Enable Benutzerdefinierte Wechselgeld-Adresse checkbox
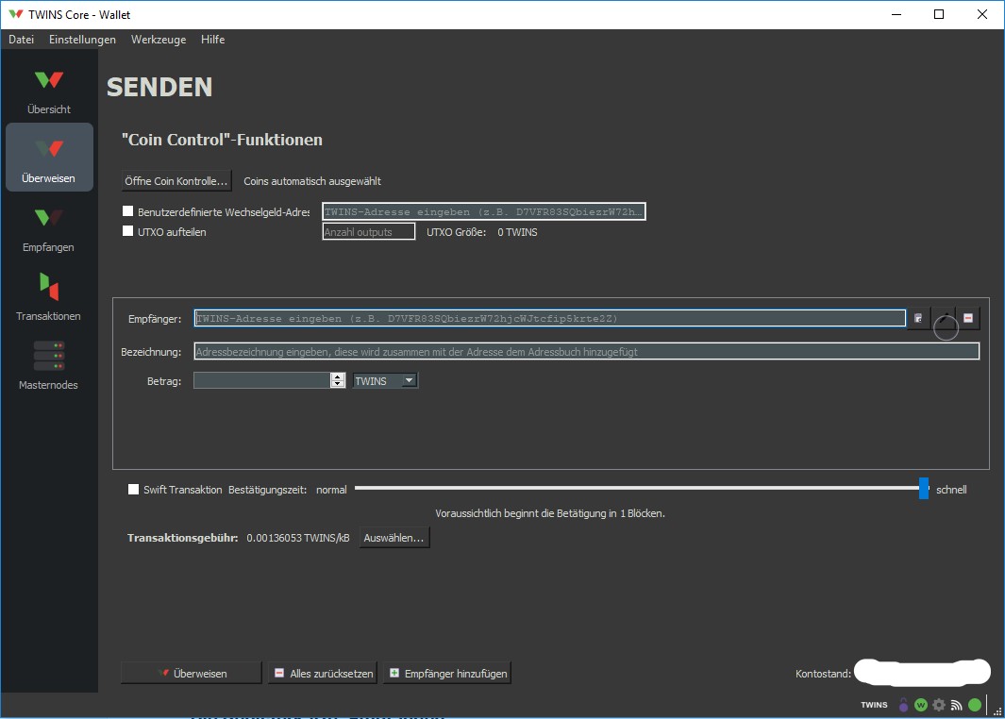 coord(128,210)
